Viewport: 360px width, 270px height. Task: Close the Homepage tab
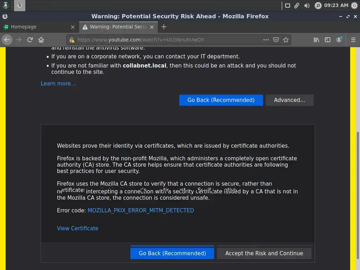pyautogui.click(x=73, y=27)
